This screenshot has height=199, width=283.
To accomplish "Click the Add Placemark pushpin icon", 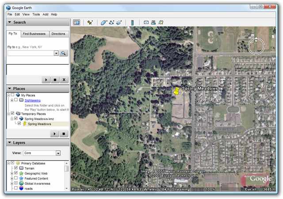I will 90,23.
